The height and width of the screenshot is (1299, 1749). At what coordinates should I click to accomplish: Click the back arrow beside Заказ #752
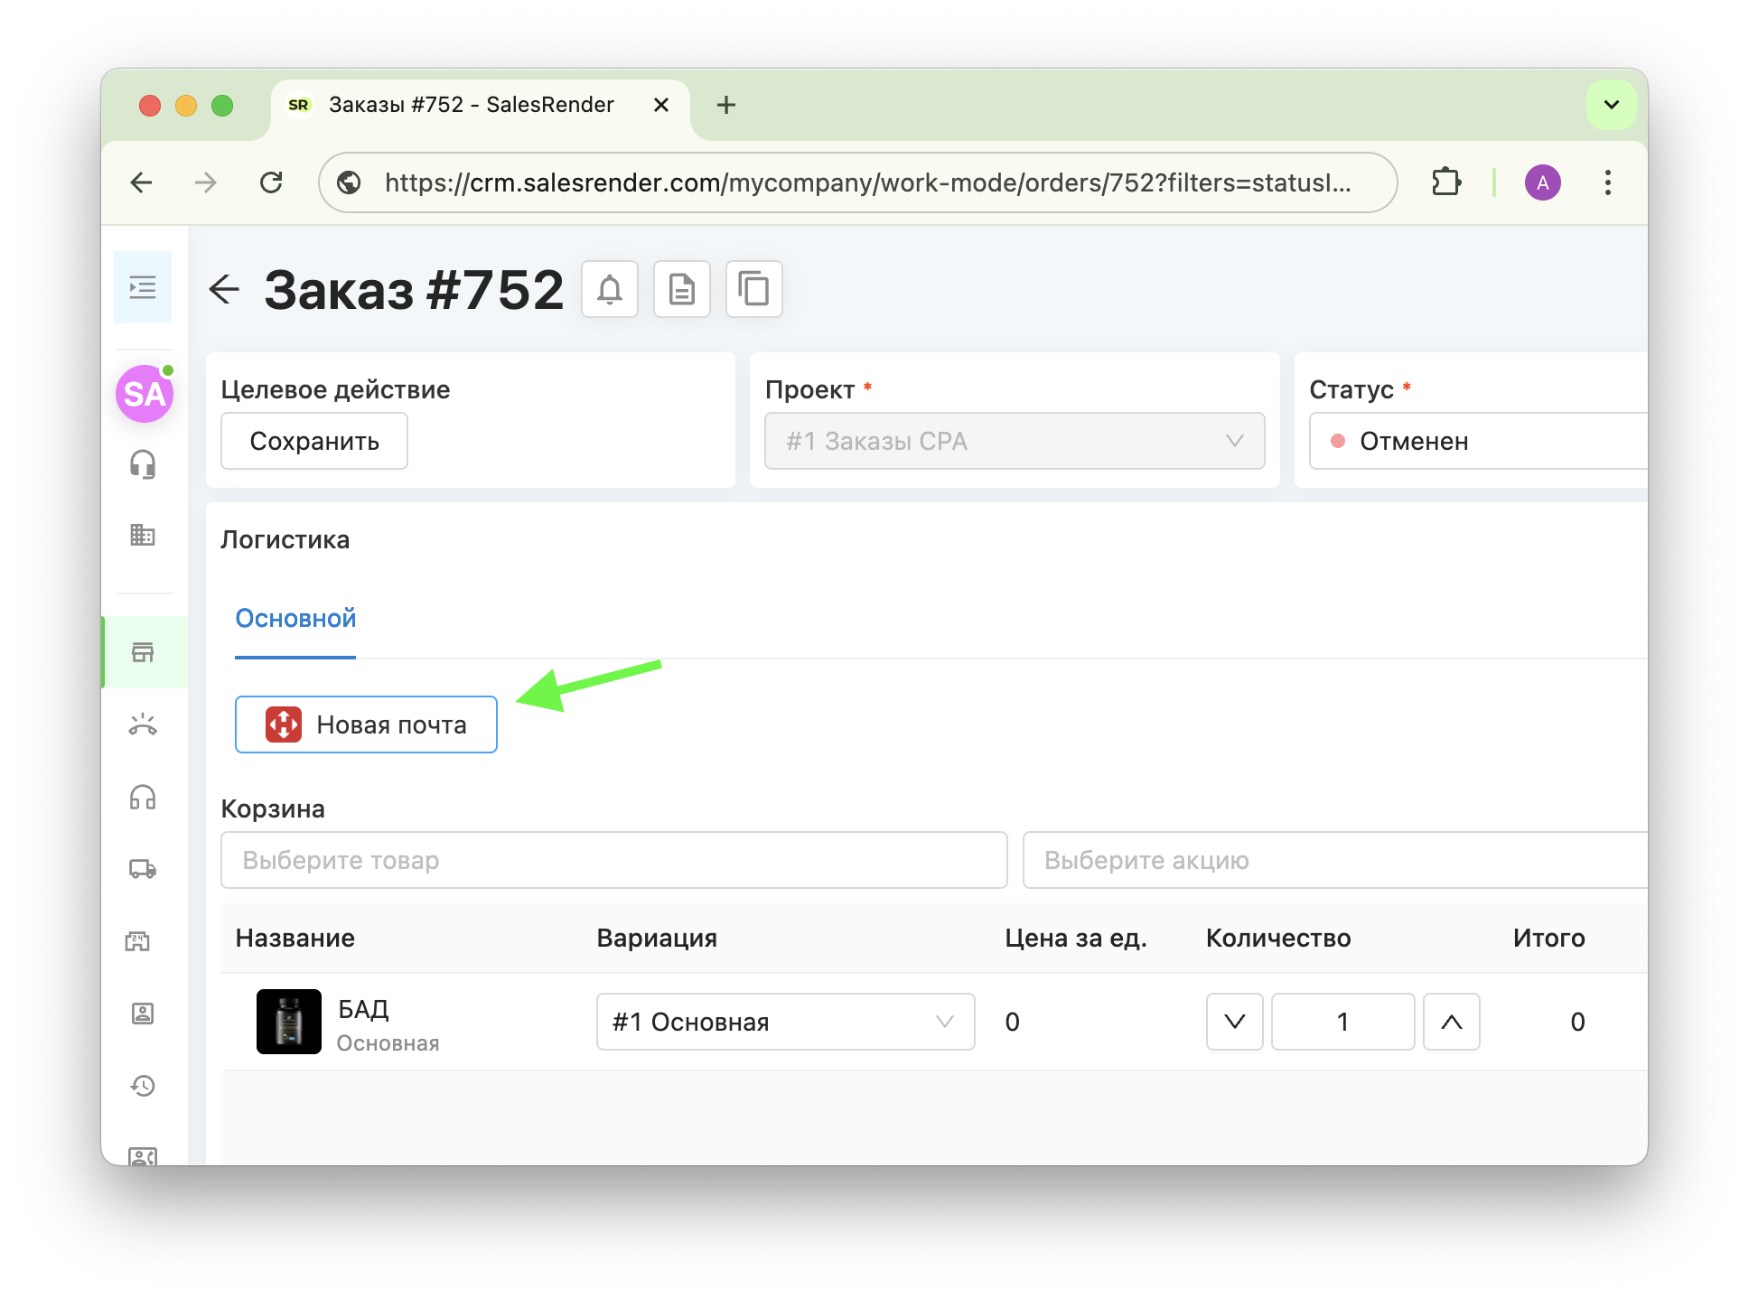224,289
